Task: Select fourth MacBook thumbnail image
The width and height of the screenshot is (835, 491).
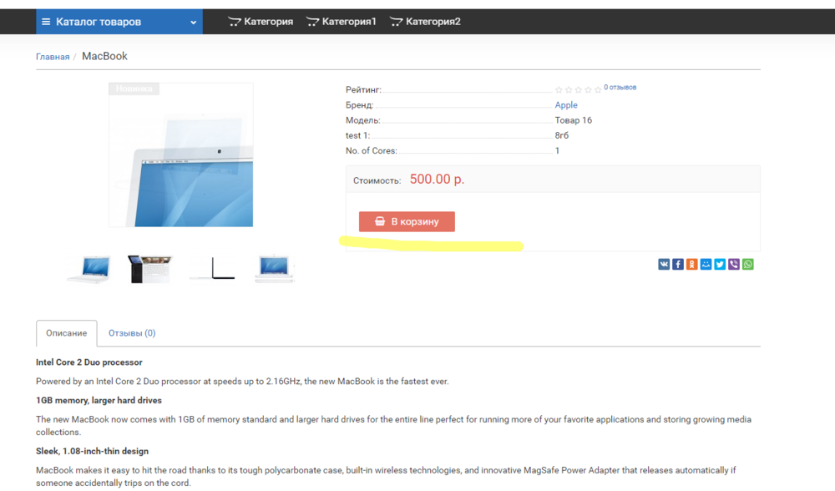Action: 274,268
